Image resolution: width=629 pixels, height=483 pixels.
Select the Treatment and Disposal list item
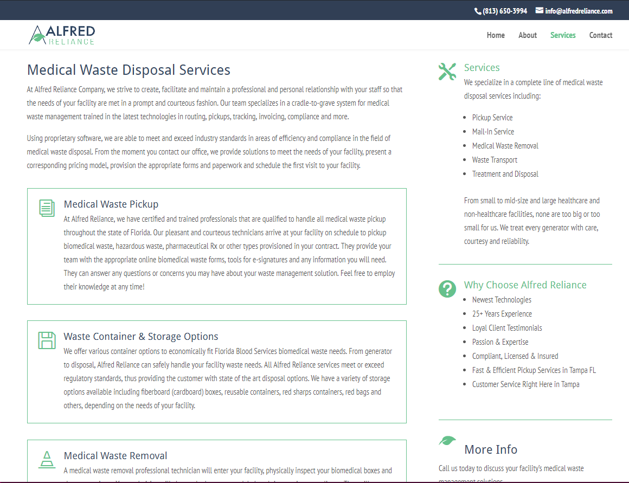pos(505,173)
